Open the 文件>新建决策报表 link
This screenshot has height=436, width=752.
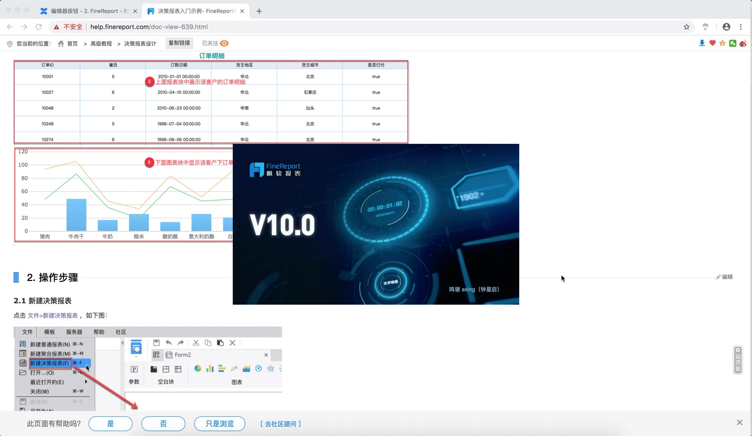point(53,315)
